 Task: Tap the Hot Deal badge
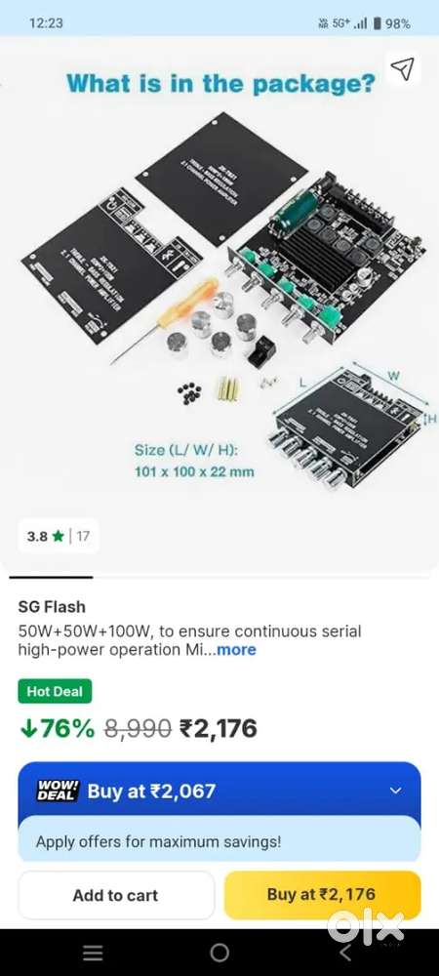pyautogui.click(x=55, y=692)
